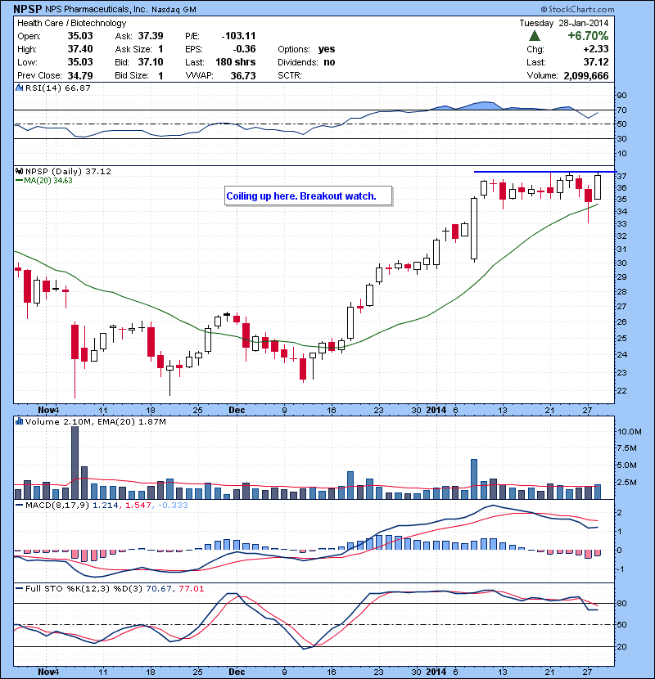Click the volume bars icon beside Volume label

[x=19, y=421]
